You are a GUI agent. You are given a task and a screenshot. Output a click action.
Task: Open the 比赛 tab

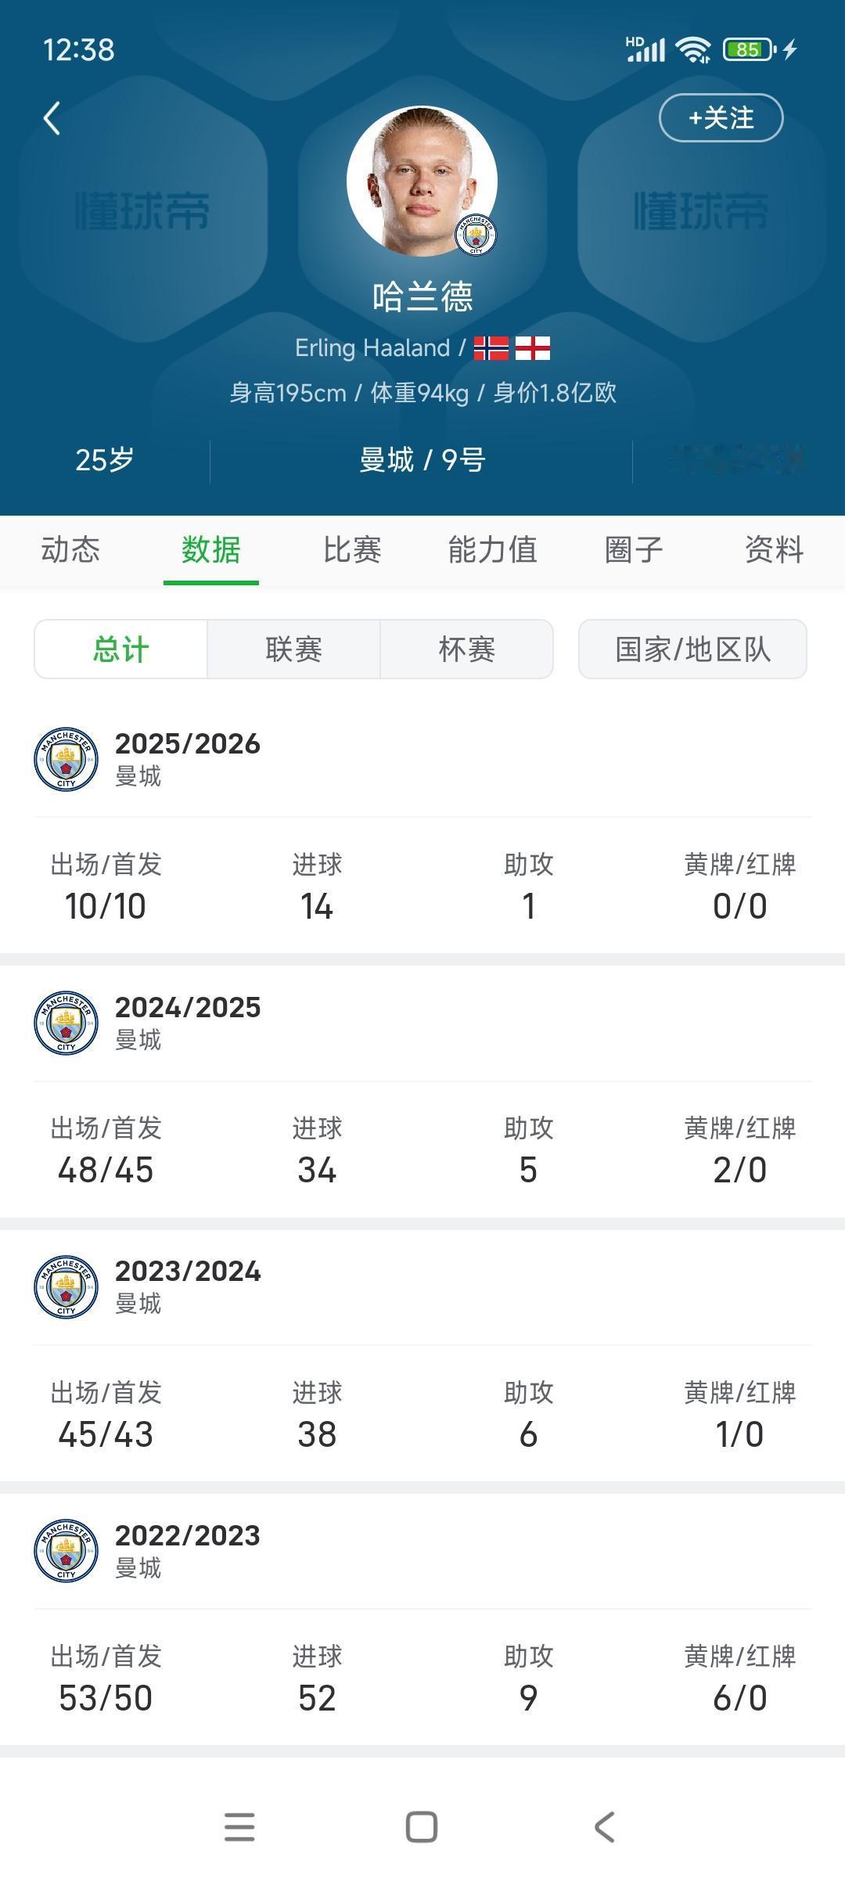352,550
